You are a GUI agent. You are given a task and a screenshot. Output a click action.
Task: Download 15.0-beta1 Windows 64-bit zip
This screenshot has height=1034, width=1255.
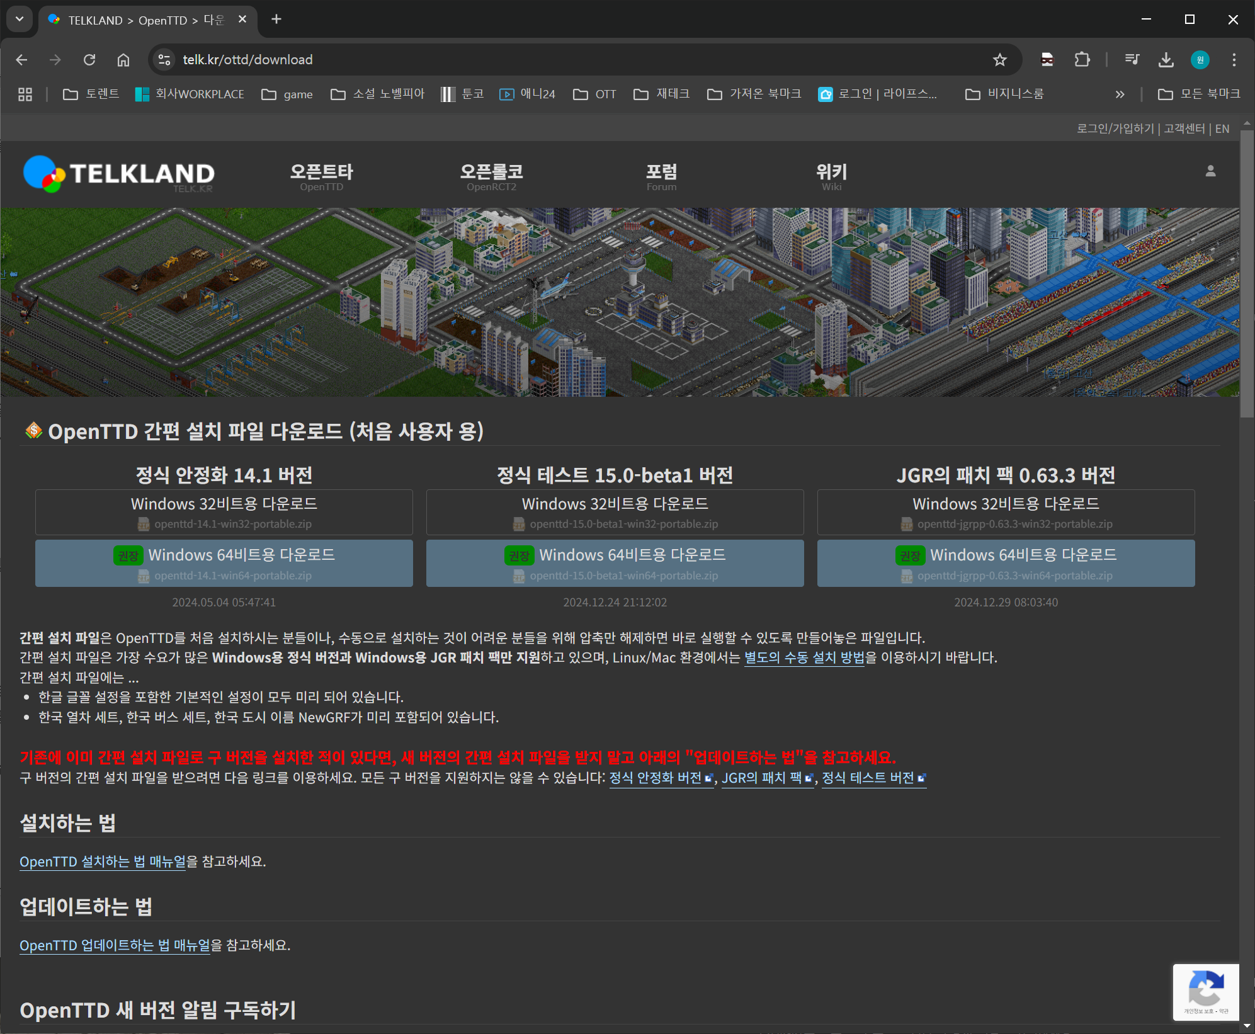pos(615,564)
